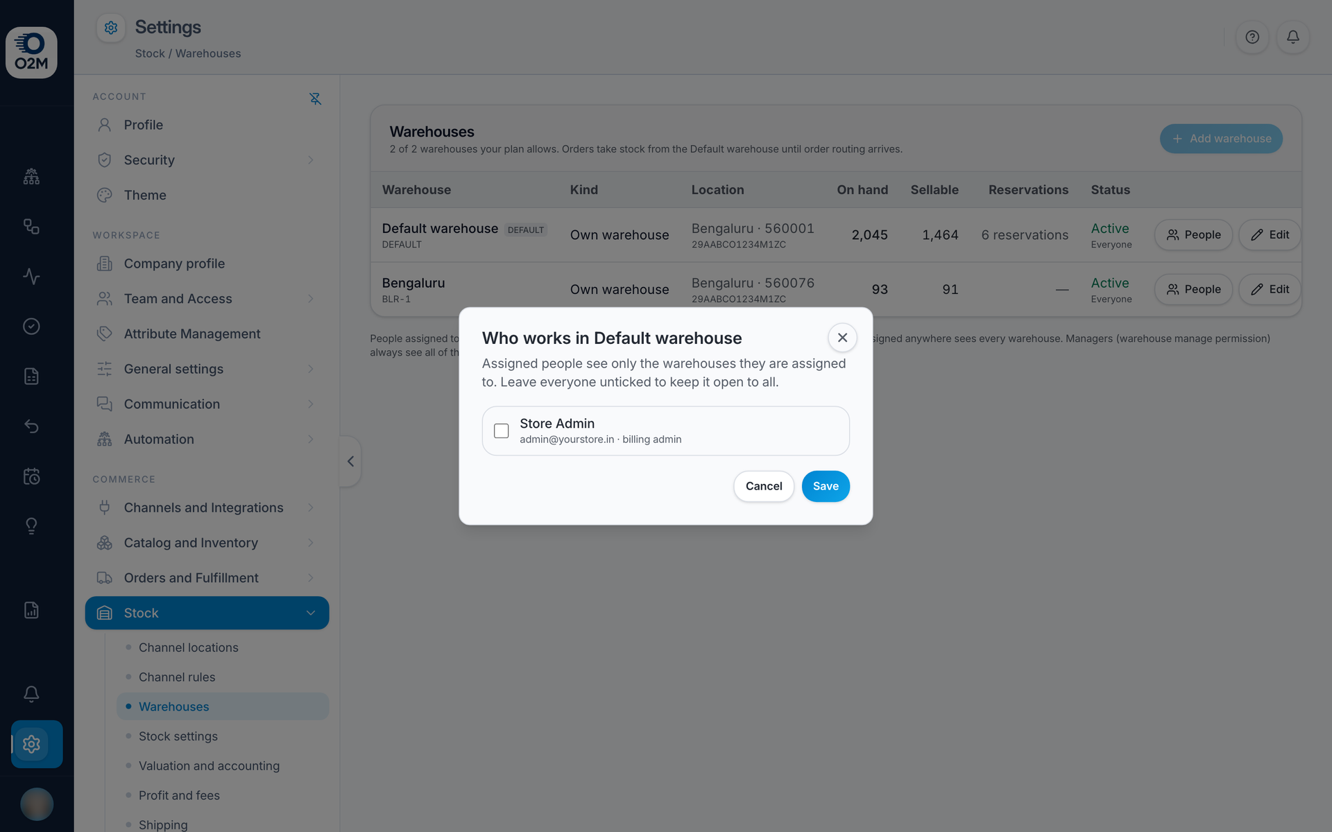
Task: Collapse the Stock section
Action: click(x=207, y=613)
